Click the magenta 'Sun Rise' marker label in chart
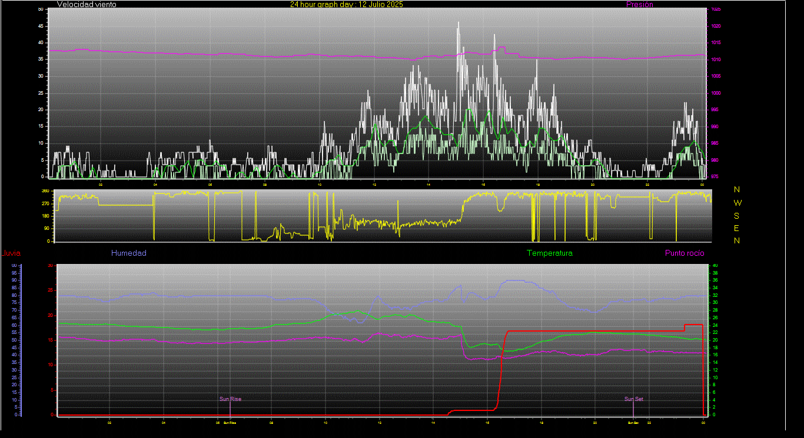Screen dimensions: 804x438 point(231,399)
